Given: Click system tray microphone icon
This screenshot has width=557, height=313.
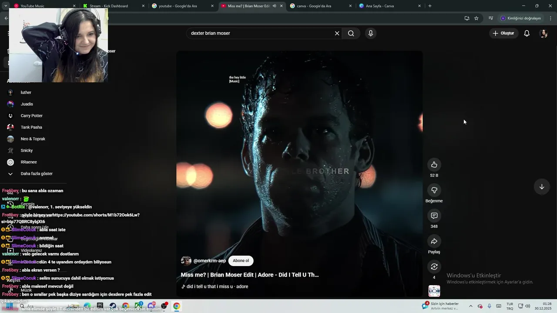Looking at the screenshot, I should [x=490, y=306].
